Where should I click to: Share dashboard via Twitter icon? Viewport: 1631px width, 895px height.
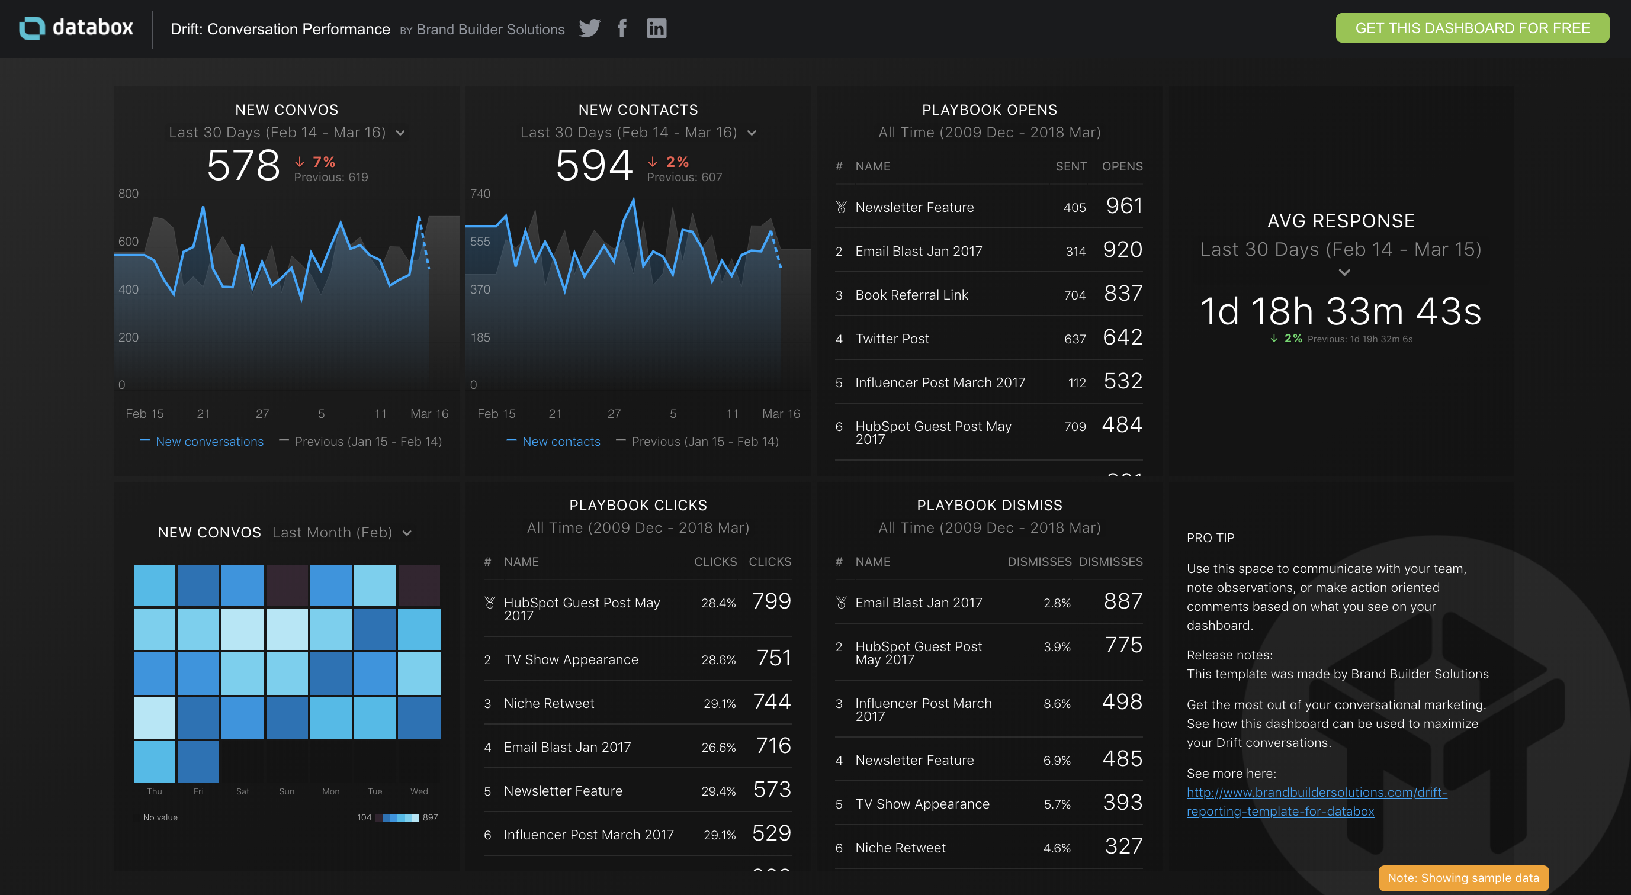pos(589,28)
